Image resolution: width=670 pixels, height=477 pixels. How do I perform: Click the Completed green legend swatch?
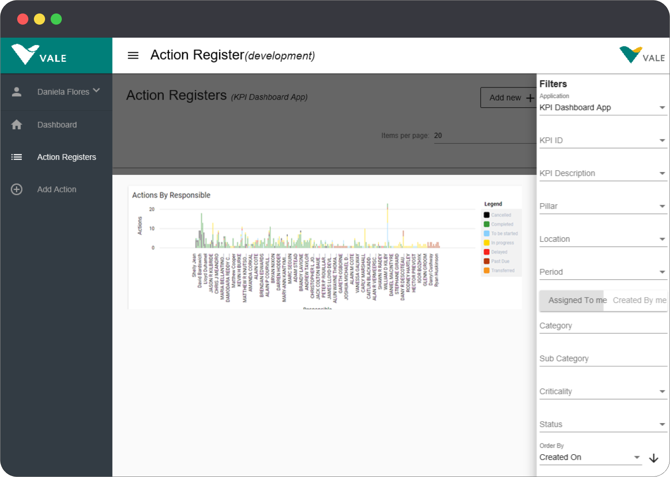coord(486,225)
